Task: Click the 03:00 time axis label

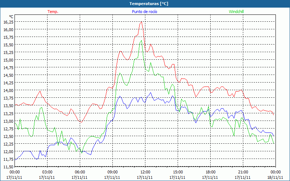Action: (47, 172)
